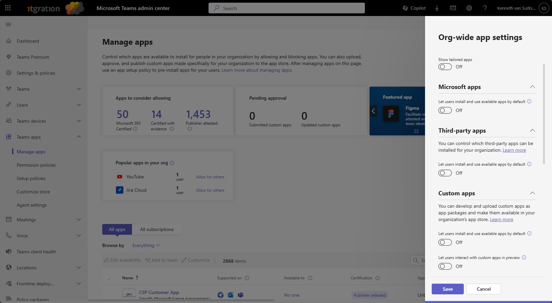Click the download icon in top bar

click(437, 8)
